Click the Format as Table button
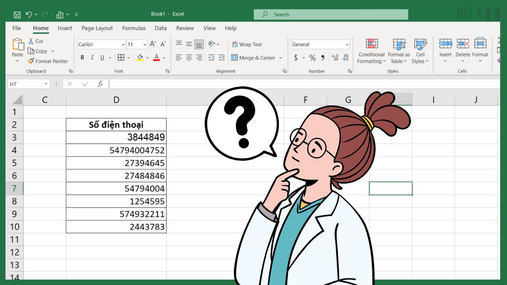The height and width of the screenshot is (285, 507). coord(399,44)
